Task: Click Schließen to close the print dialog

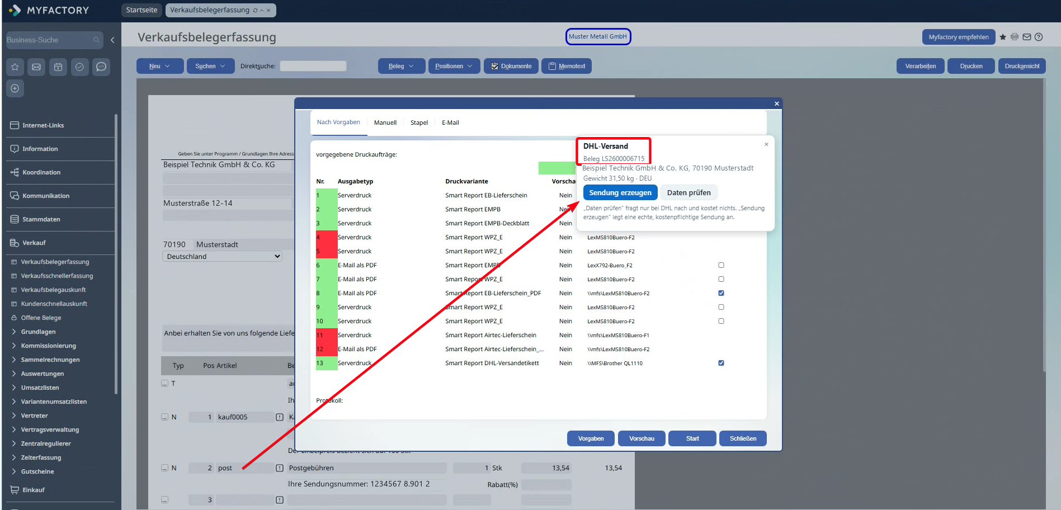Action: pyautogui.click(x=743, y=438)
